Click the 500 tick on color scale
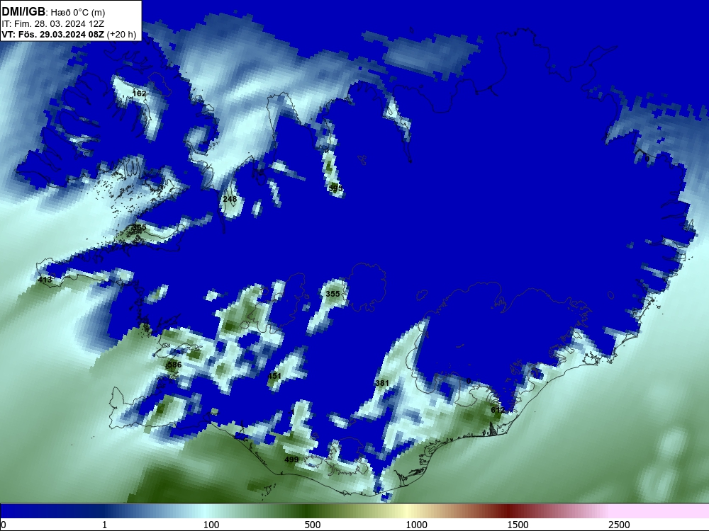 (313, 525)
